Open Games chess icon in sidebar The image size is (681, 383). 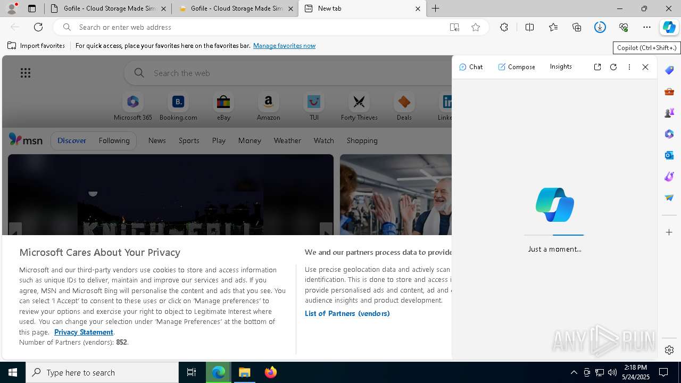point(669,113)
